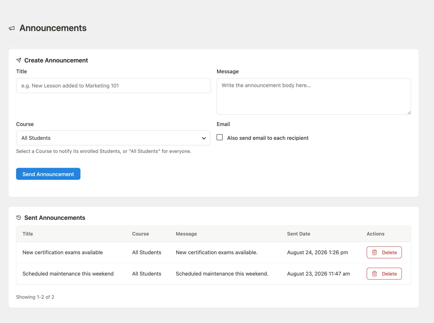Click the 'August 23, 2026 11:47 am' date
Viewport: 434px width, 323px height.
[318, 274]
